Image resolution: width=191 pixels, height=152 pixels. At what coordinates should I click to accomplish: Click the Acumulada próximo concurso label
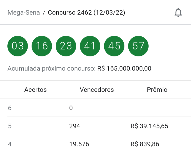tap(51, 68)
